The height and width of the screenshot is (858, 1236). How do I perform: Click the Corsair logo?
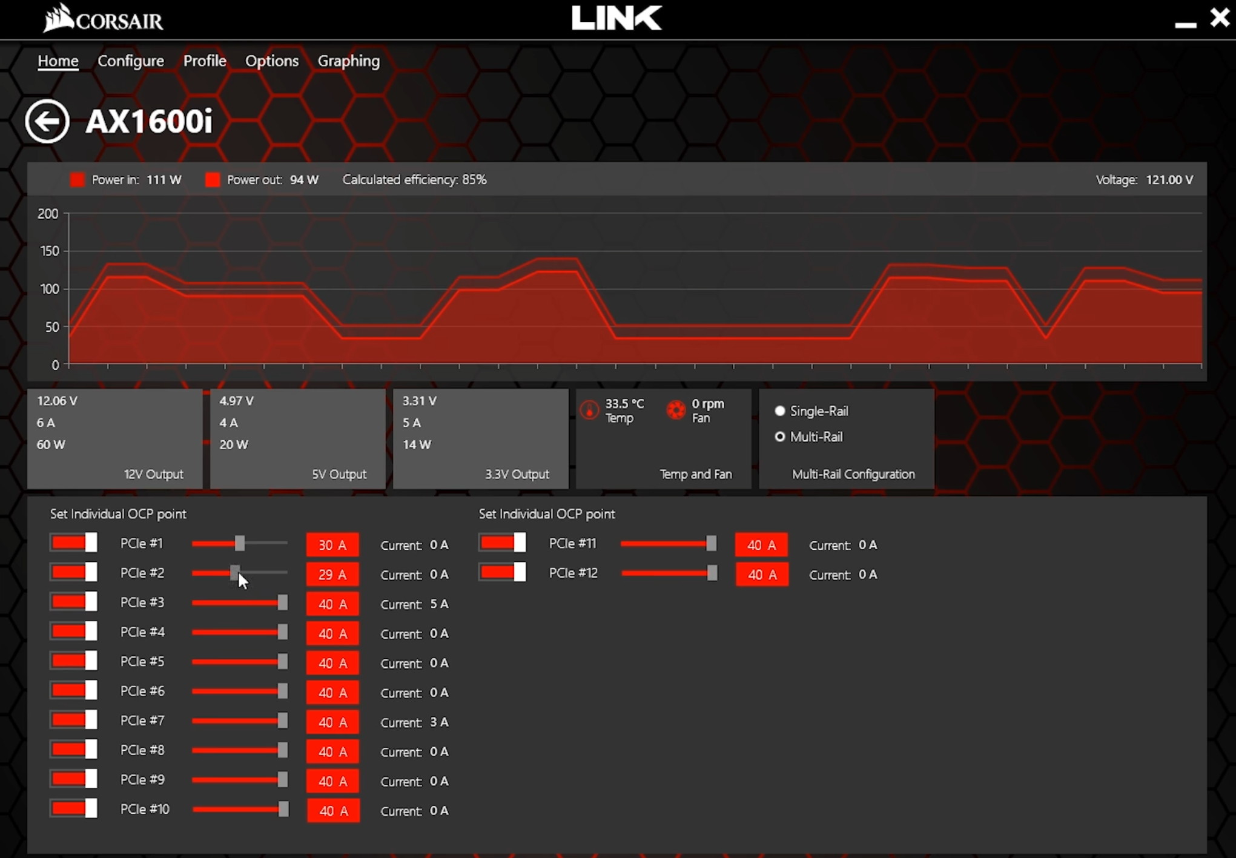104,18
